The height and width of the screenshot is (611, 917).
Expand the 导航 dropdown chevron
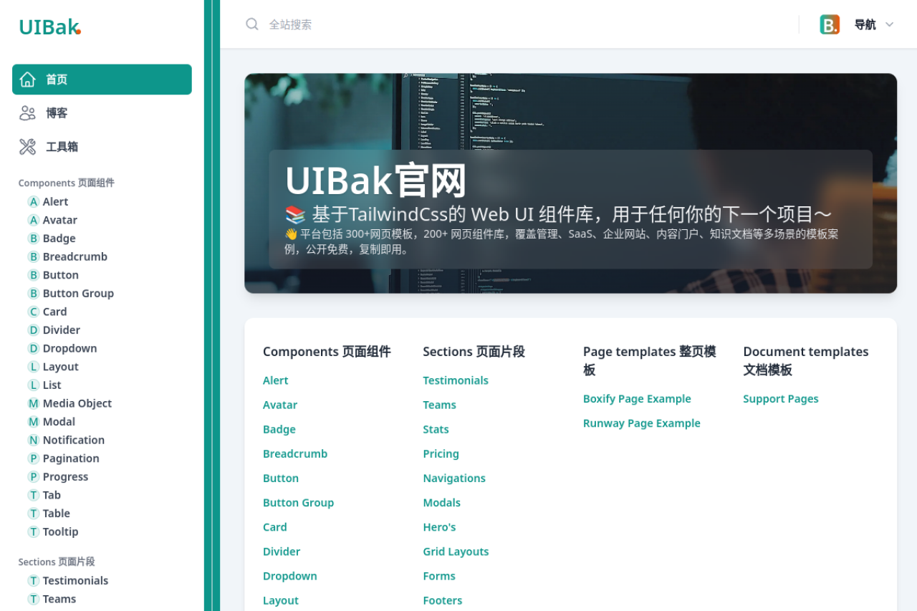890,24
